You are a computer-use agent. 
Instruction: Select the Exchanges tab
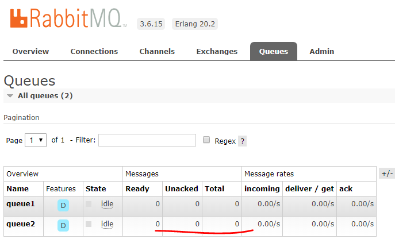(217, 51)
